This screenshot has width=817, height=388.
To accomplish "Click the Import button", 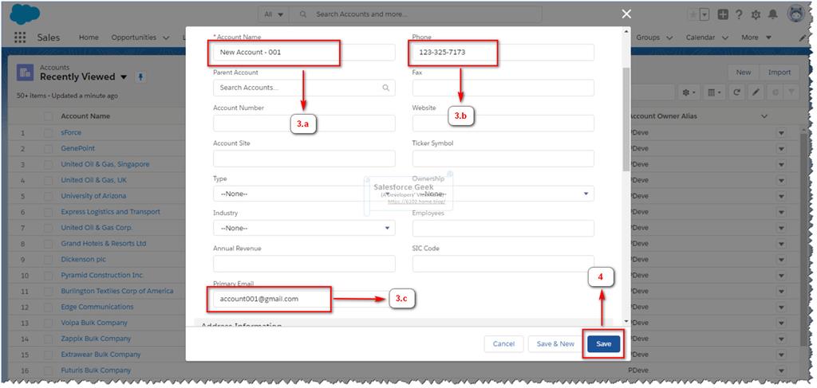I will pyautogui.click(x=780, y=73).
